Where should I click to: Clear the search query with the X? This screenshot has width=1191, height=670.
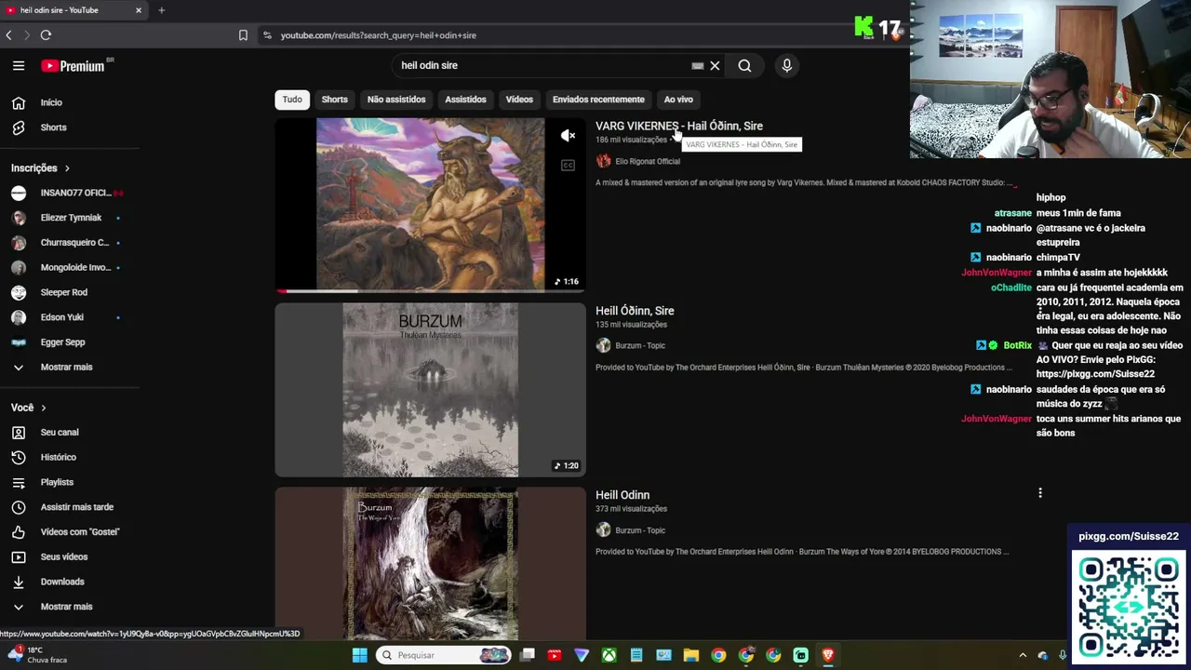point(715,66)
